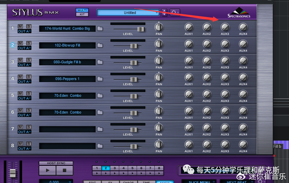Open the folder icon on part 6 row
The width and height of the screenshot is (289, 183).
(x=100, y=112)
